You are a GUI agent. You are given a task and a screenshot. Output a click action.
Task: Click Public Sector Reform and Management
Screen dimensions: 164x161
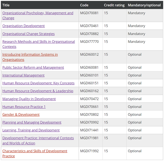pyautogui.click(x=33, y=68)
